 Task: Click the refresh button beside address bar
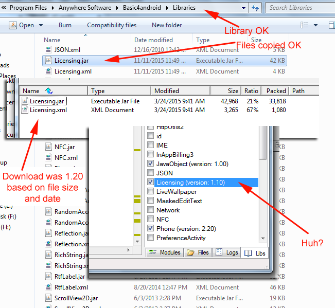click(255, 8)
